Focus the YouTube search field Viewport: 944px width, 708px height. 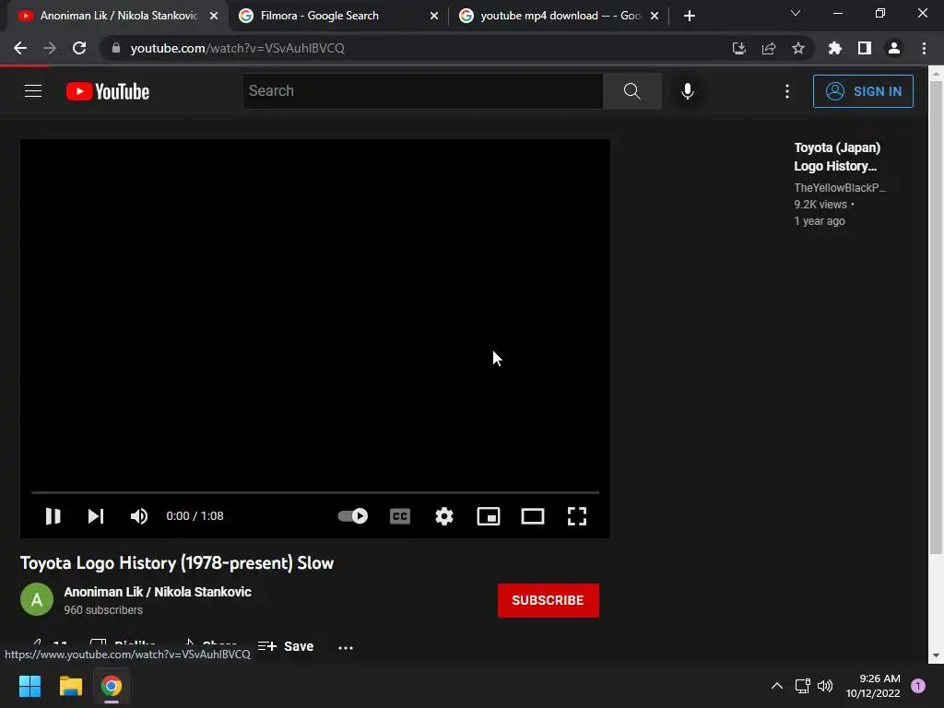[422, 91]
